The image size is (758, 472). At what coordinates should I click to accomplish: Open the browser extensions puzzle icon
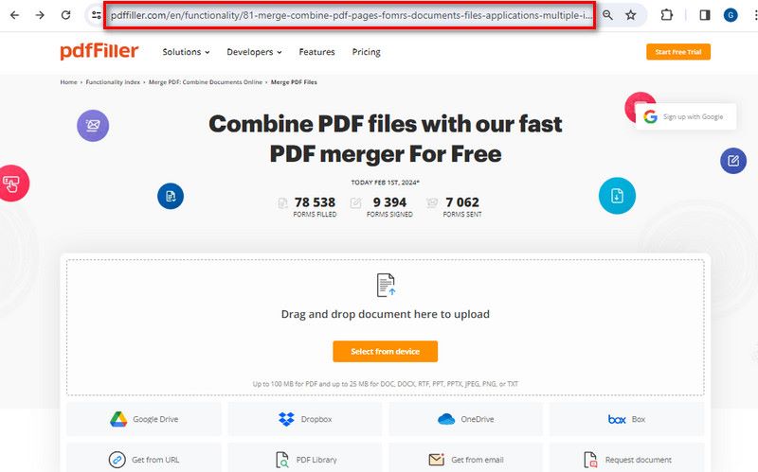coord(667,15)
